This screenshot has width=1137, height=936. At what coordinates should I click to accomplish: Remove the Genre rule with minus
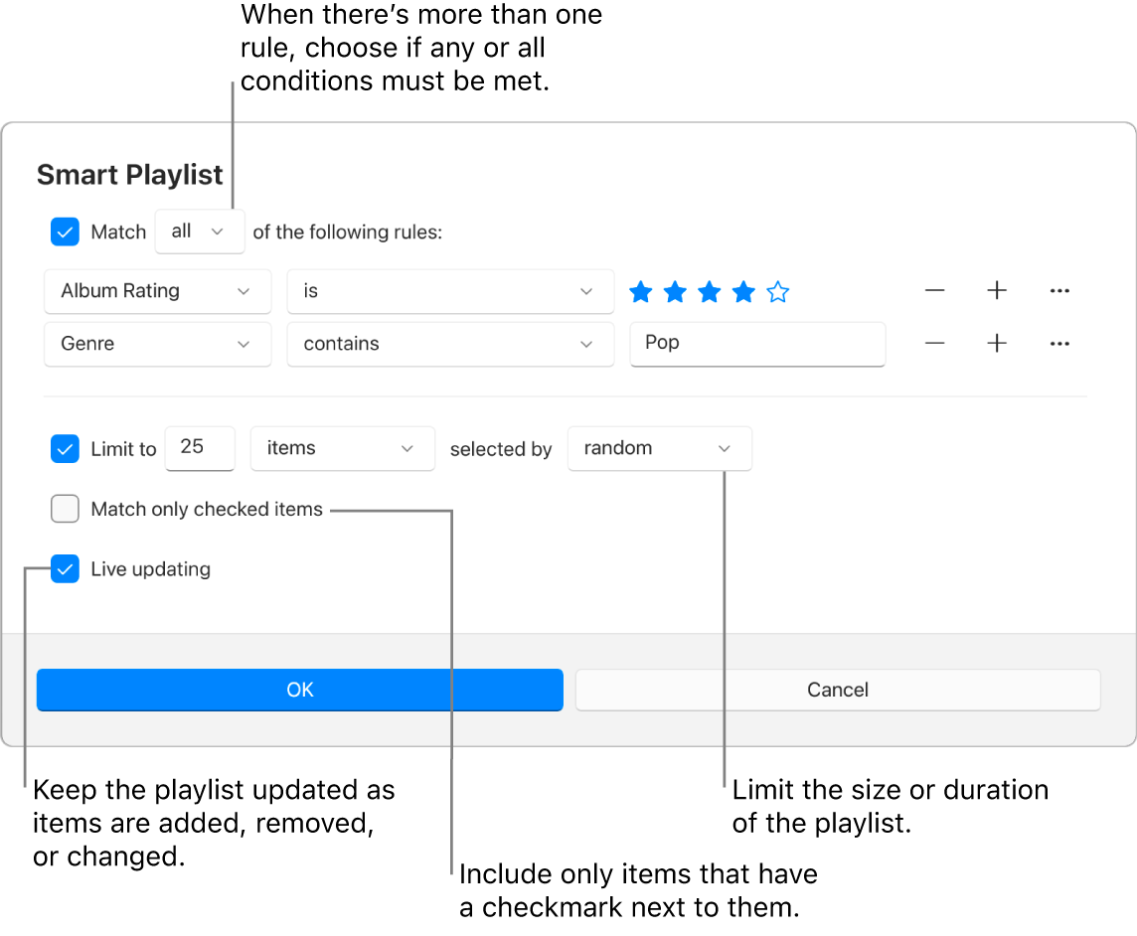coord(934,344)
